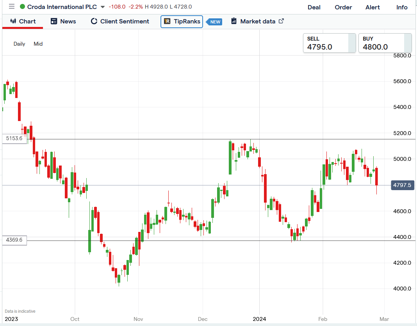Create an Alert
This screenshot has width=417, height=326.
click(372, 7)
